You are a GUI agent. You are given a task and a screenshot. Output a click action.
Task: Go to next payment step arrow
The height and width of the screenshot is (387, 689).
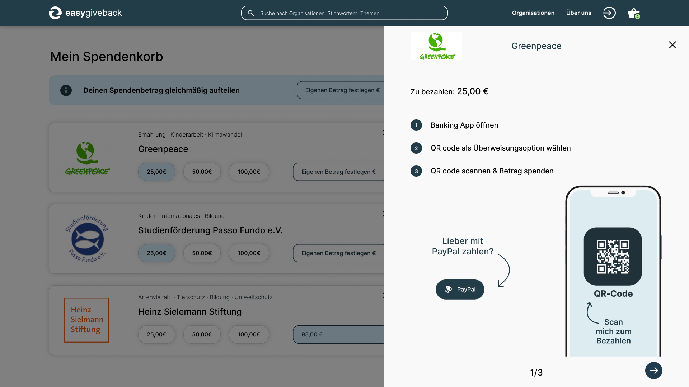tap(654, 371)
